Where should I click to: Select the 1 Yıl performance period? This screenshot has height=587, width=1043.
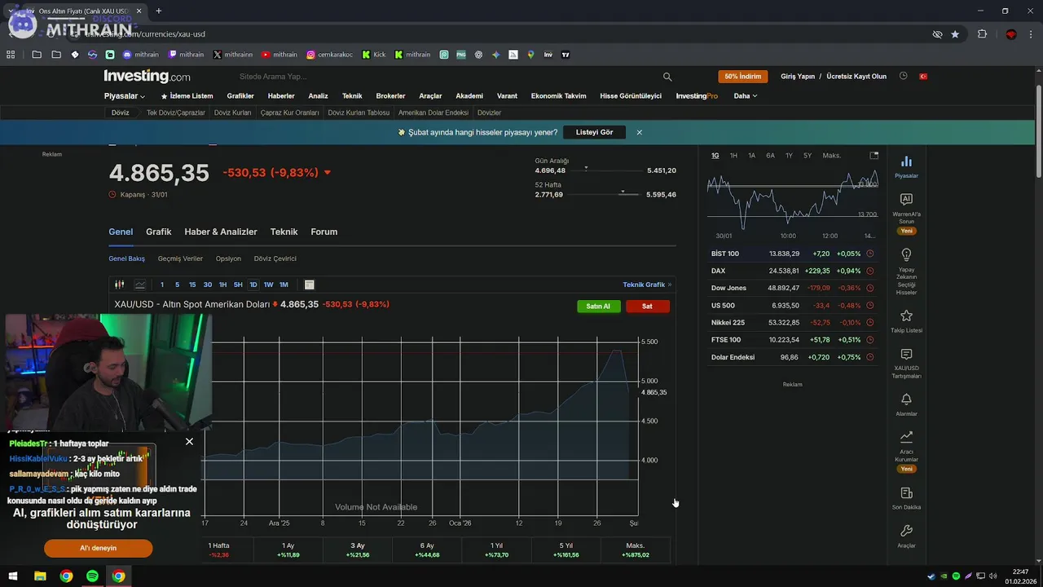pyautogui.click(x=496, y=549)
